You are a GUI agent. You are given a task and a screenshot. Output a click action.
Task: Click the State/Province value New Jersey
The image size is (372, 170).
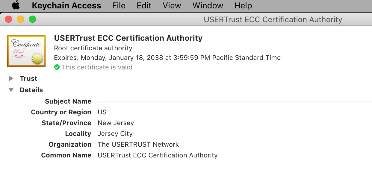click(116, 123)
